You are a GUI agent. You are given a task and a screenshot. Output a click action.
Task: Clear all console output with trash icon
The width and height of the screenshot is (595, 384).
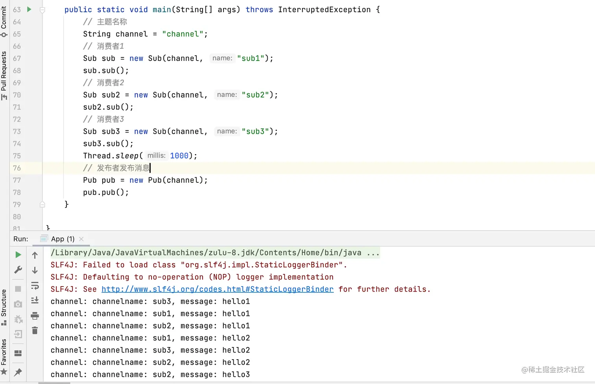point(35,331)
